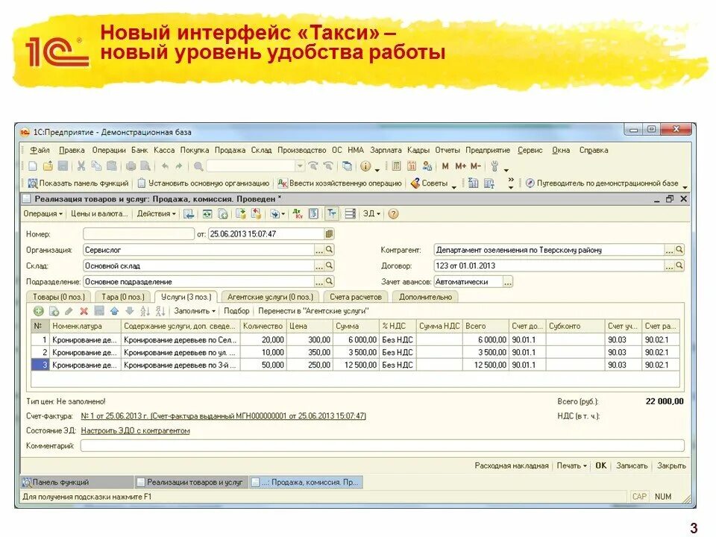
Task: Open the wrench settings icon
Action: coord(494,166)
